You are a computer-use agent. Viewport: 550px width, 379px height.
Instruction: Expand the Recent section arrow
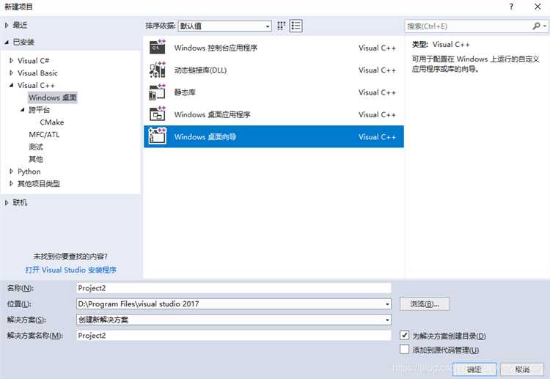(x=7, y=25)
